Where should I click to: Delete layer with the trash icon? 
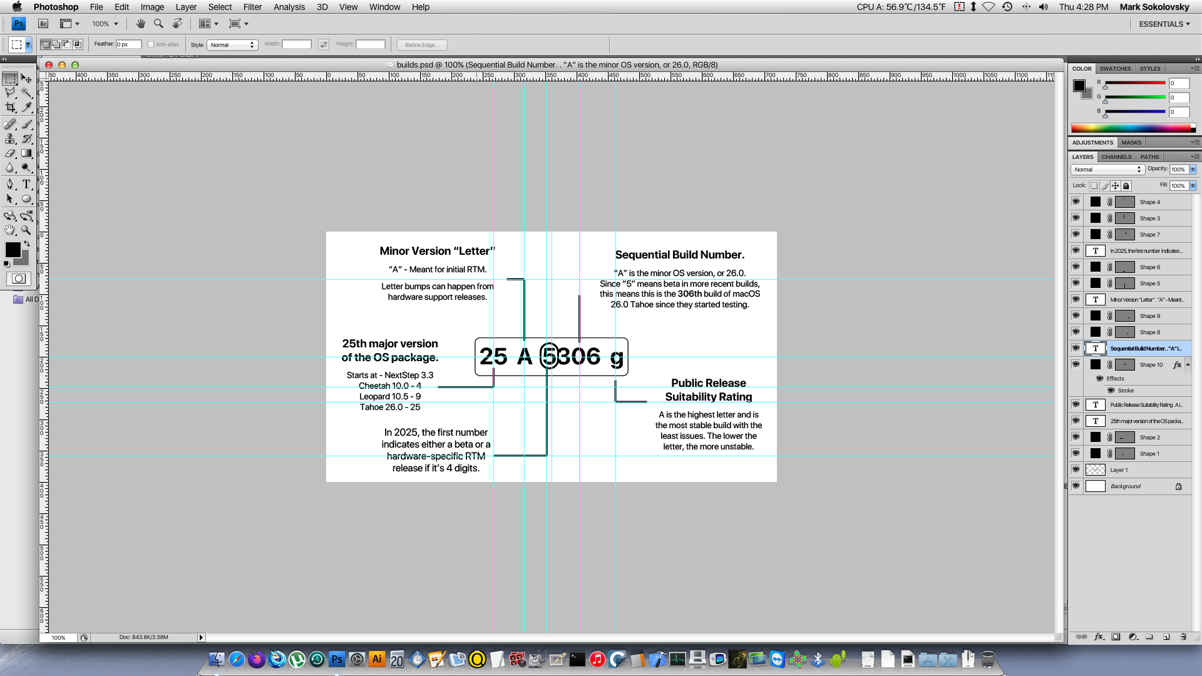pyautogui.click(x=1183, y=637)
